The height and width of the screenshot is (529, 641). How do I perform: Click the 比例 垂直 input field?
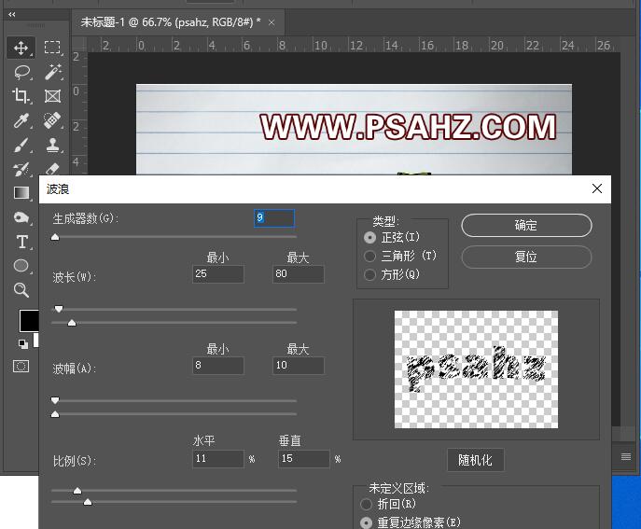click(x=304, y=459)
